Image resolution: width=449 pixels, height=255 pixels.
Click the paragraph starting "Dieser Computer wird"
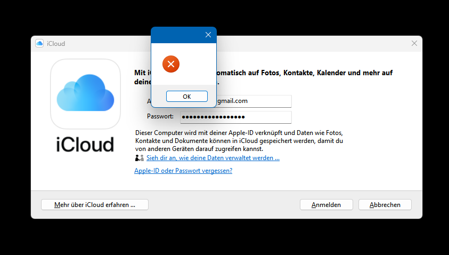pos(240,140)
